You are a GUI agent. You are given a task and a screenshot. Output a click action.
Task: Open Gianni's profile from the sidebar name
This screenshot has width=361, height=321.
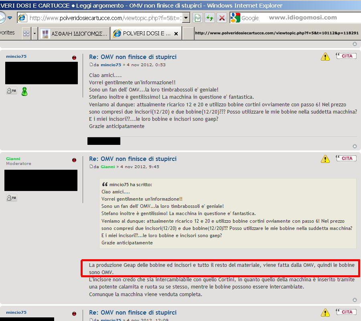pos(13,158)
